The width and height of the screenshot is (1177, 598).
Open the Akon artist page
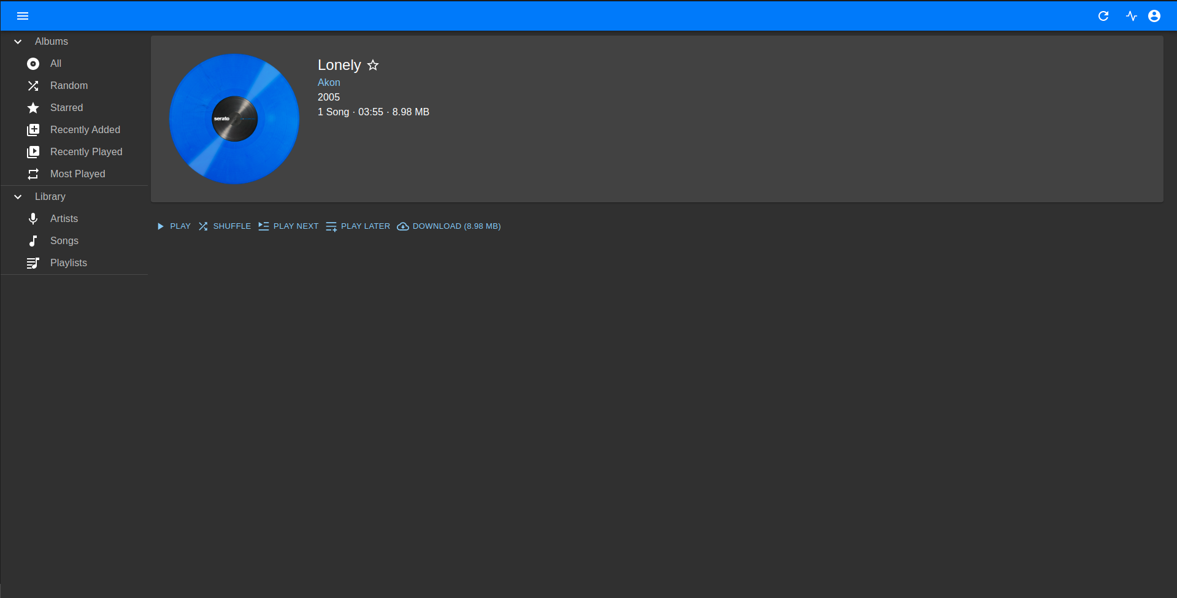pos(329,82)
